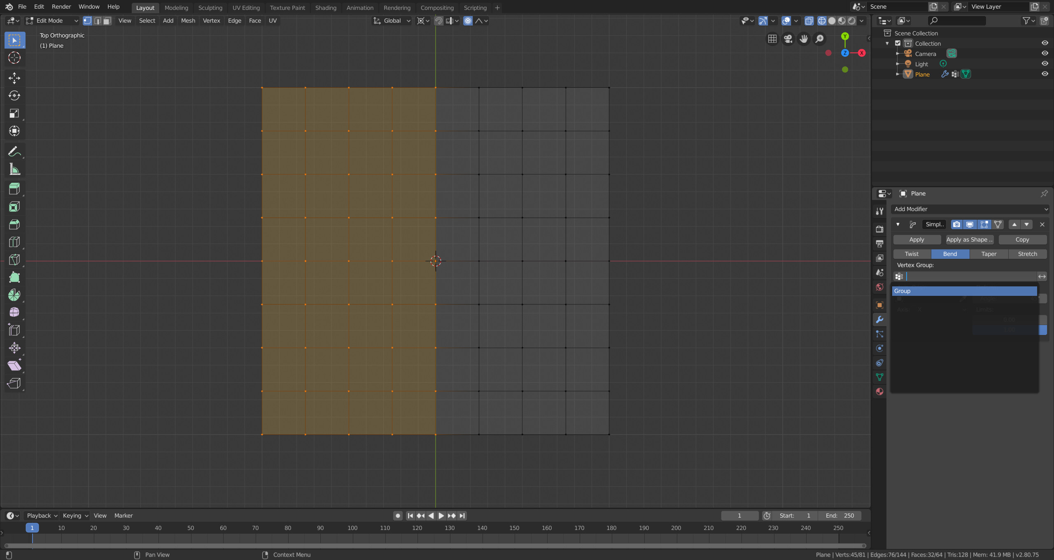Open the Modifiers properties tab

tap(879, 320)
